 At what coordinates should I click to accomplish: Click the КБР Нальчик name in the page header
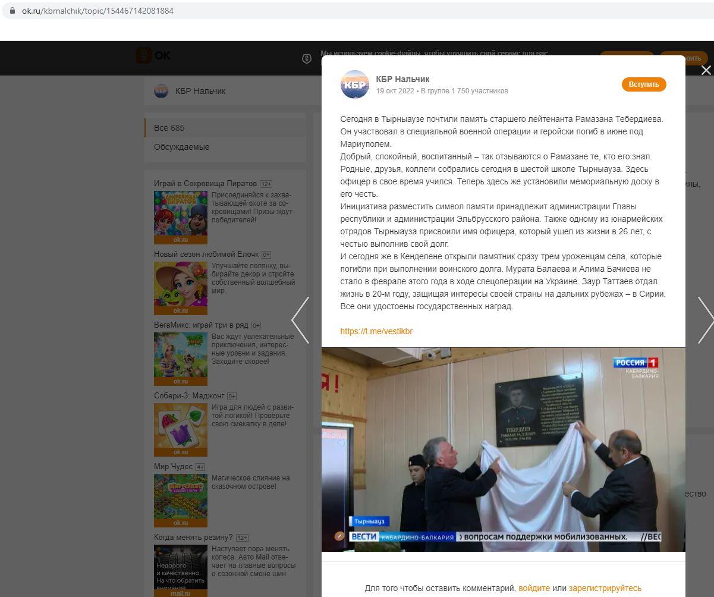click(x=200, y=91)
